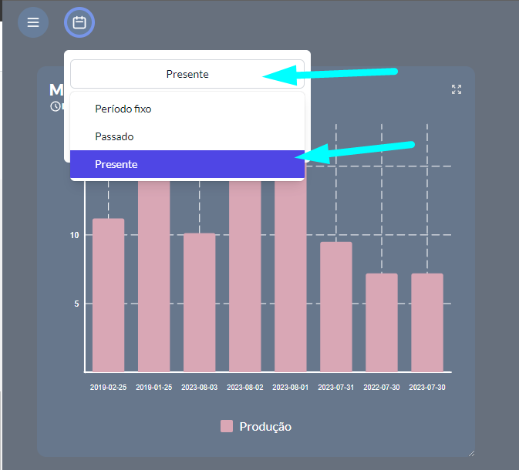Select highlighted Presente option
Viewport: 519px width, 470px height.
coord(187,164)
